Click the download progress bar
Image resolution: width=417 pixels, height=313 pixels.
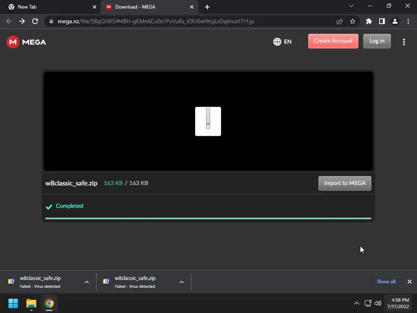click(208, 218)
